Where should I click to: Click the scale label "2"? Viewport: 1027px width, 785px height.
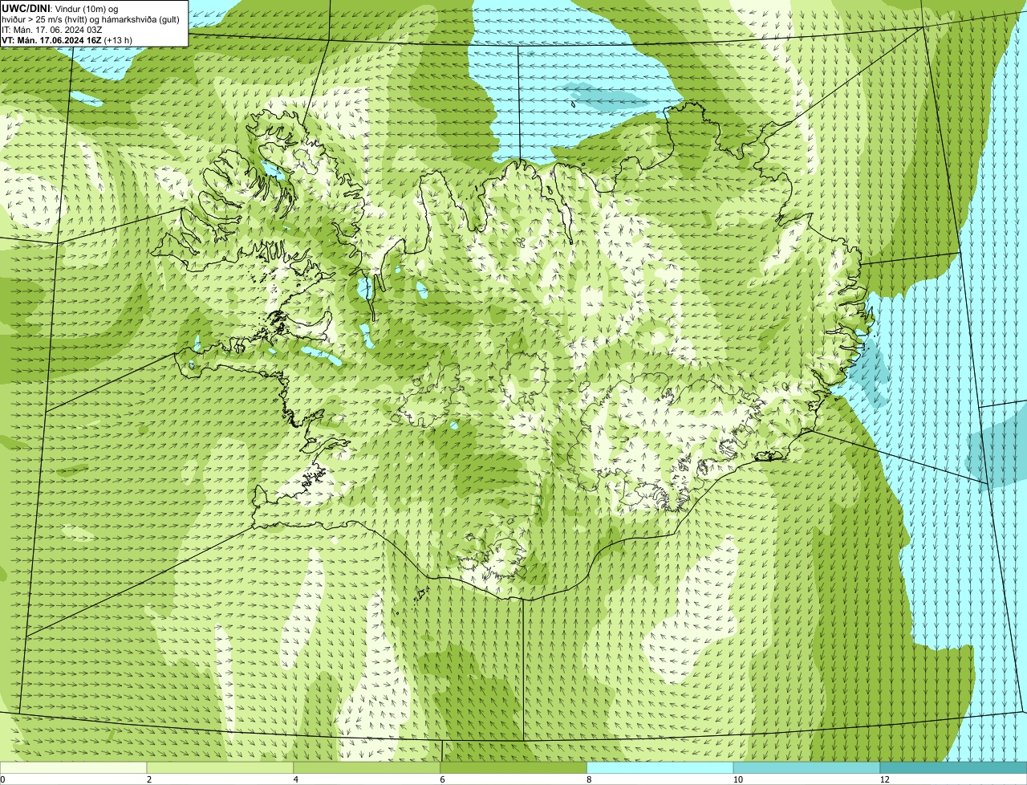tap(148, 779)
